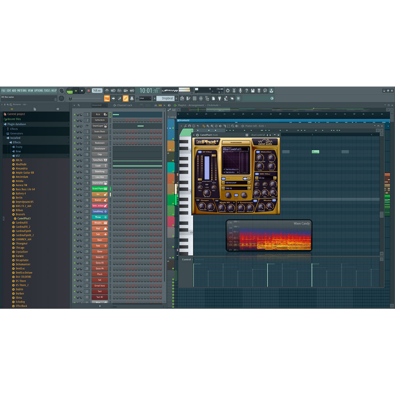The height and width of the screenshot is (395, 395).
Task: Toggle the metronome icon
Action: (x=107, y=90)
